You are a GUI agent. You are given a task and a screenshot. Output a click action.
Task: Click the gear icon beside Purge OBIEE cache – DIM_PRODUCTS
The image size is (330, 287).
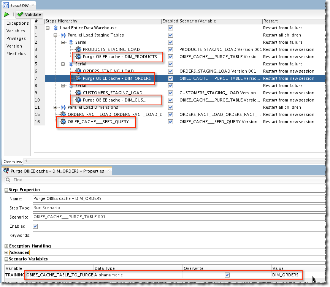pos(79,57)
